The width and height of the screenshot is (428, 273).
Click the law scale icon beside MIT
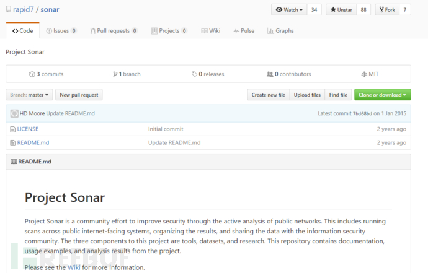(x=364, y=74)
